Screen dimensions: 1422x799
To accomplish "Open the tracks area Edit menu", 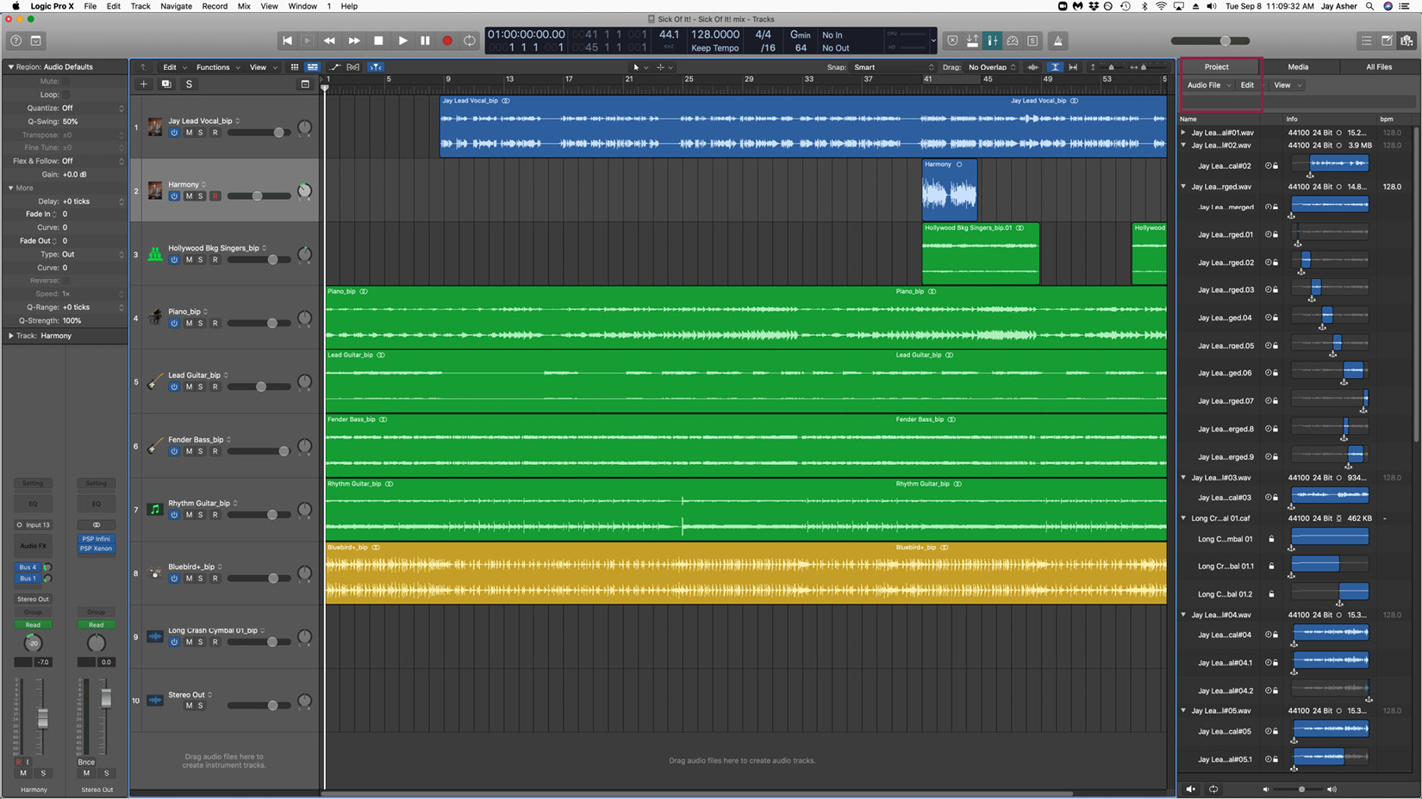I will pos(174,67).
